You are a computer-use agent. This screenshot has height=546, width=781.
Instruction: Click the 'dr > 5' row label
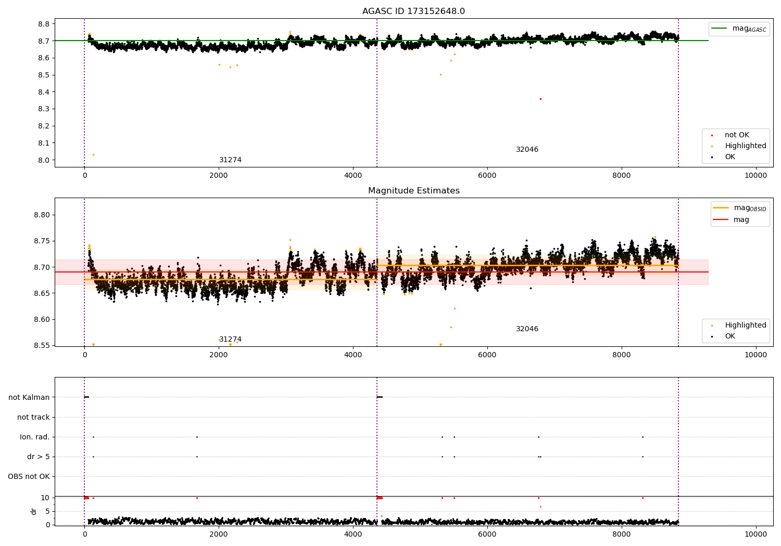pos(39,457)
